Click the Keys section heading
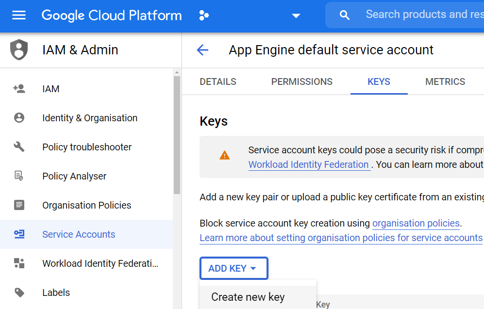This screenshot has height=309, width=484. [214, 121]
